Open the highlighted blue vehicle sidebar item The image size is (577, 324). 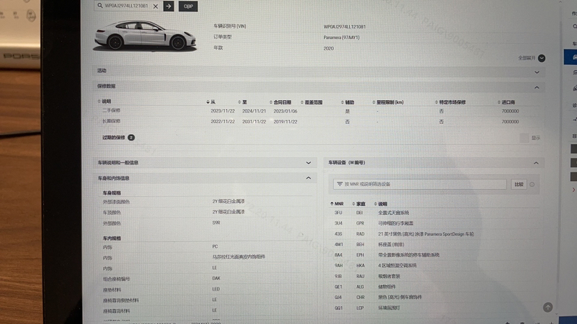click(571, 57)
